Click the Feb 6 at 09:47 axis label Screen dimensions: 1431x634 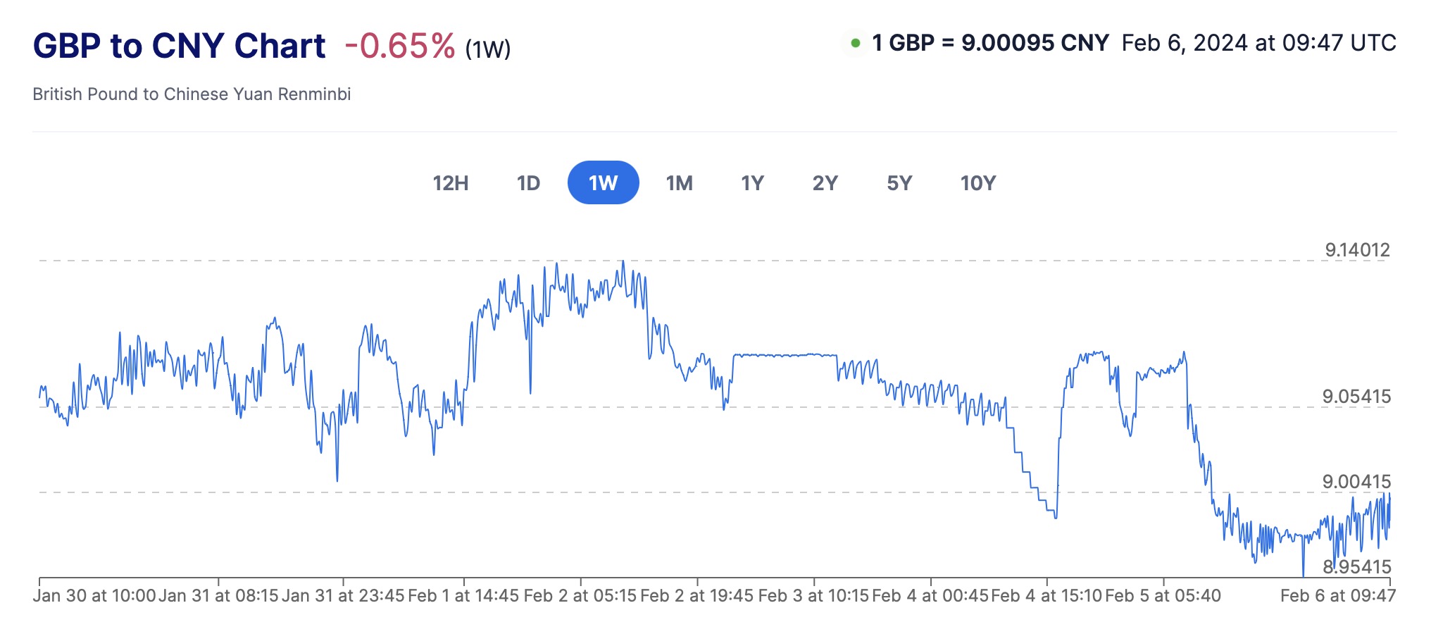1337,596
